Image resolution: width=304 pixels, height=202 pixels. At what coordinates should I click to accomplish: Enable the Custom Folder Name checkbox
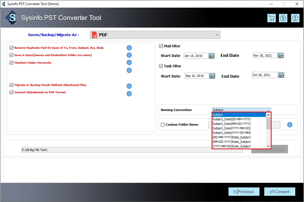pos(163,125)
